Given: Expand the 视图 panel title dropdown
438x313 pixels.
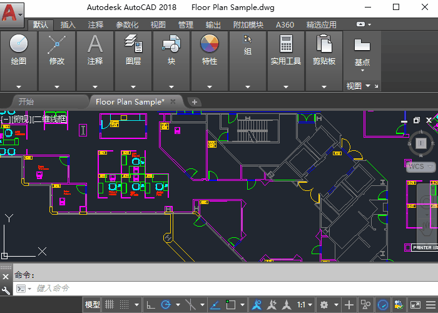Looking at the screenshot, I should [x=368, y=86].
